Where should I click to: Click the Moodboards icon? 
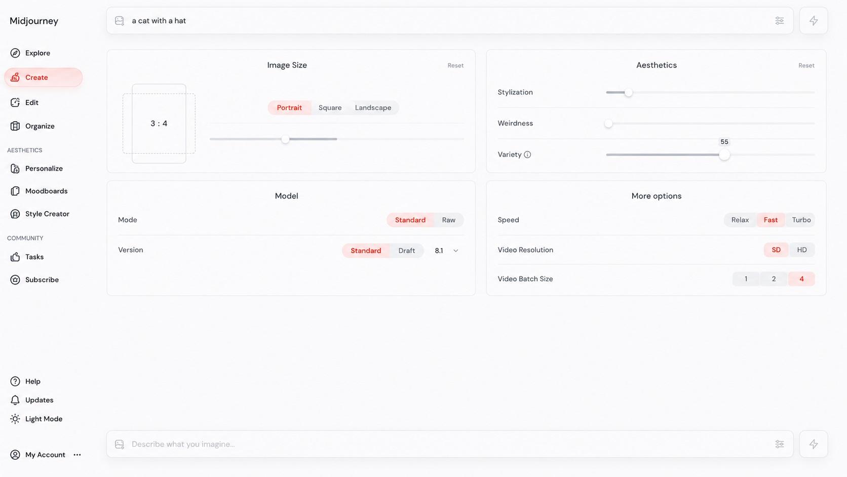(15, 191)
